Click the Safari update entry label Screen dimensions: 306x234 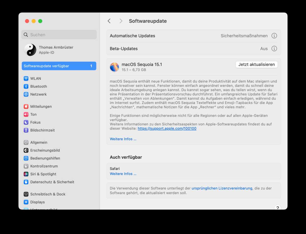(115, 168)
